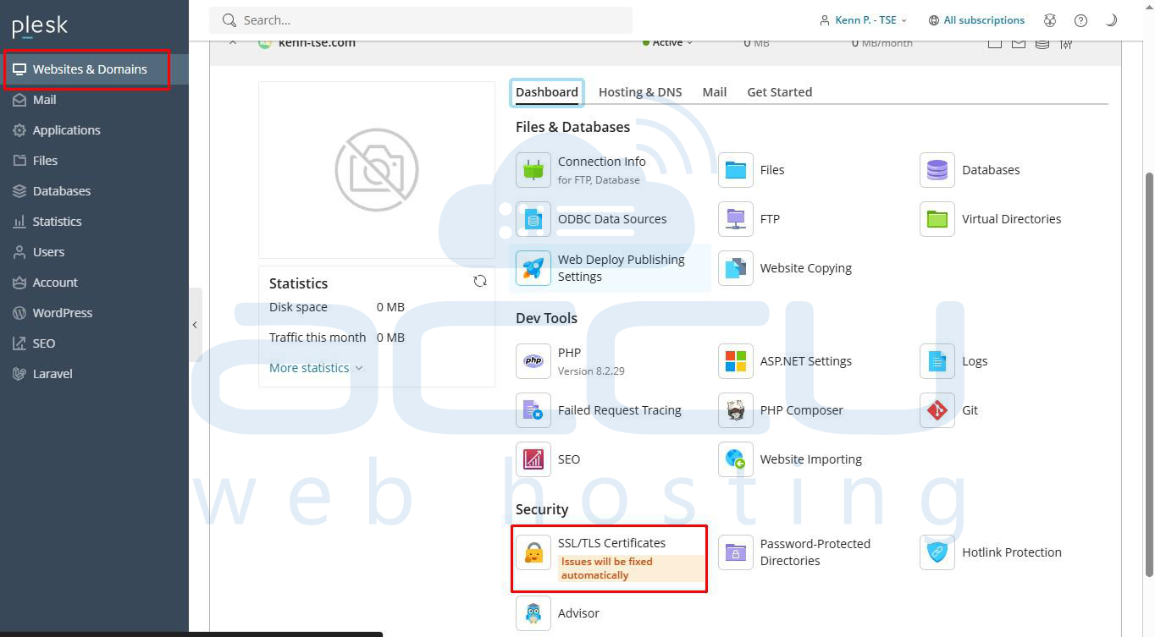
Task: Open the FTP icon
Action: tap(736, 219)
